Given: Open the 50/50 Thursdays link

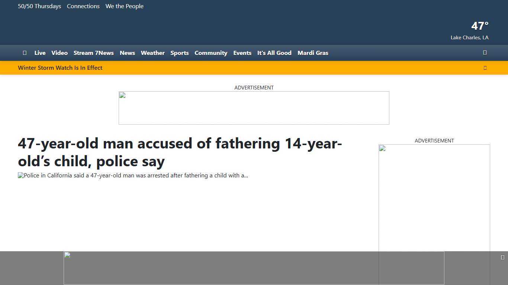Looking at the screenshot, I should pyautogui.click(x=39, y=6).
